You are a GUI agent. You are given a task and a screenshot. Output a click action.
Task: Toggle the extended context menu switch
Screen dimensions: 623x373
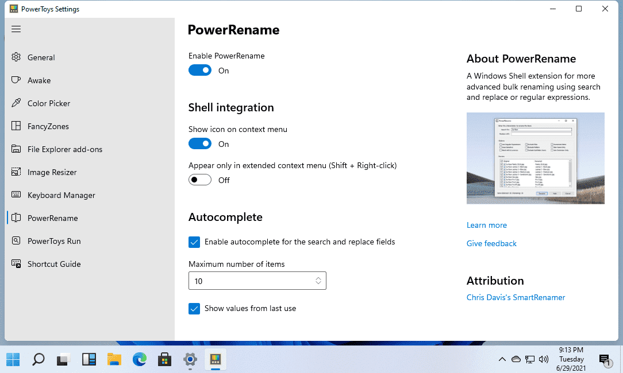pos(200,180)
